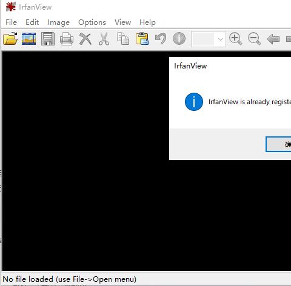Open the Slideshow filmstrip icon
The image size is (291, 286).
tap(28, 39)
